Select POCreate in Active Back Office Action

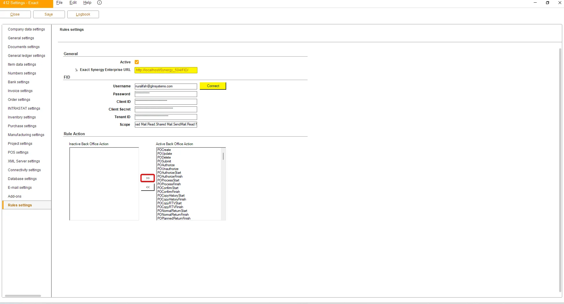(x=164, y=150)
